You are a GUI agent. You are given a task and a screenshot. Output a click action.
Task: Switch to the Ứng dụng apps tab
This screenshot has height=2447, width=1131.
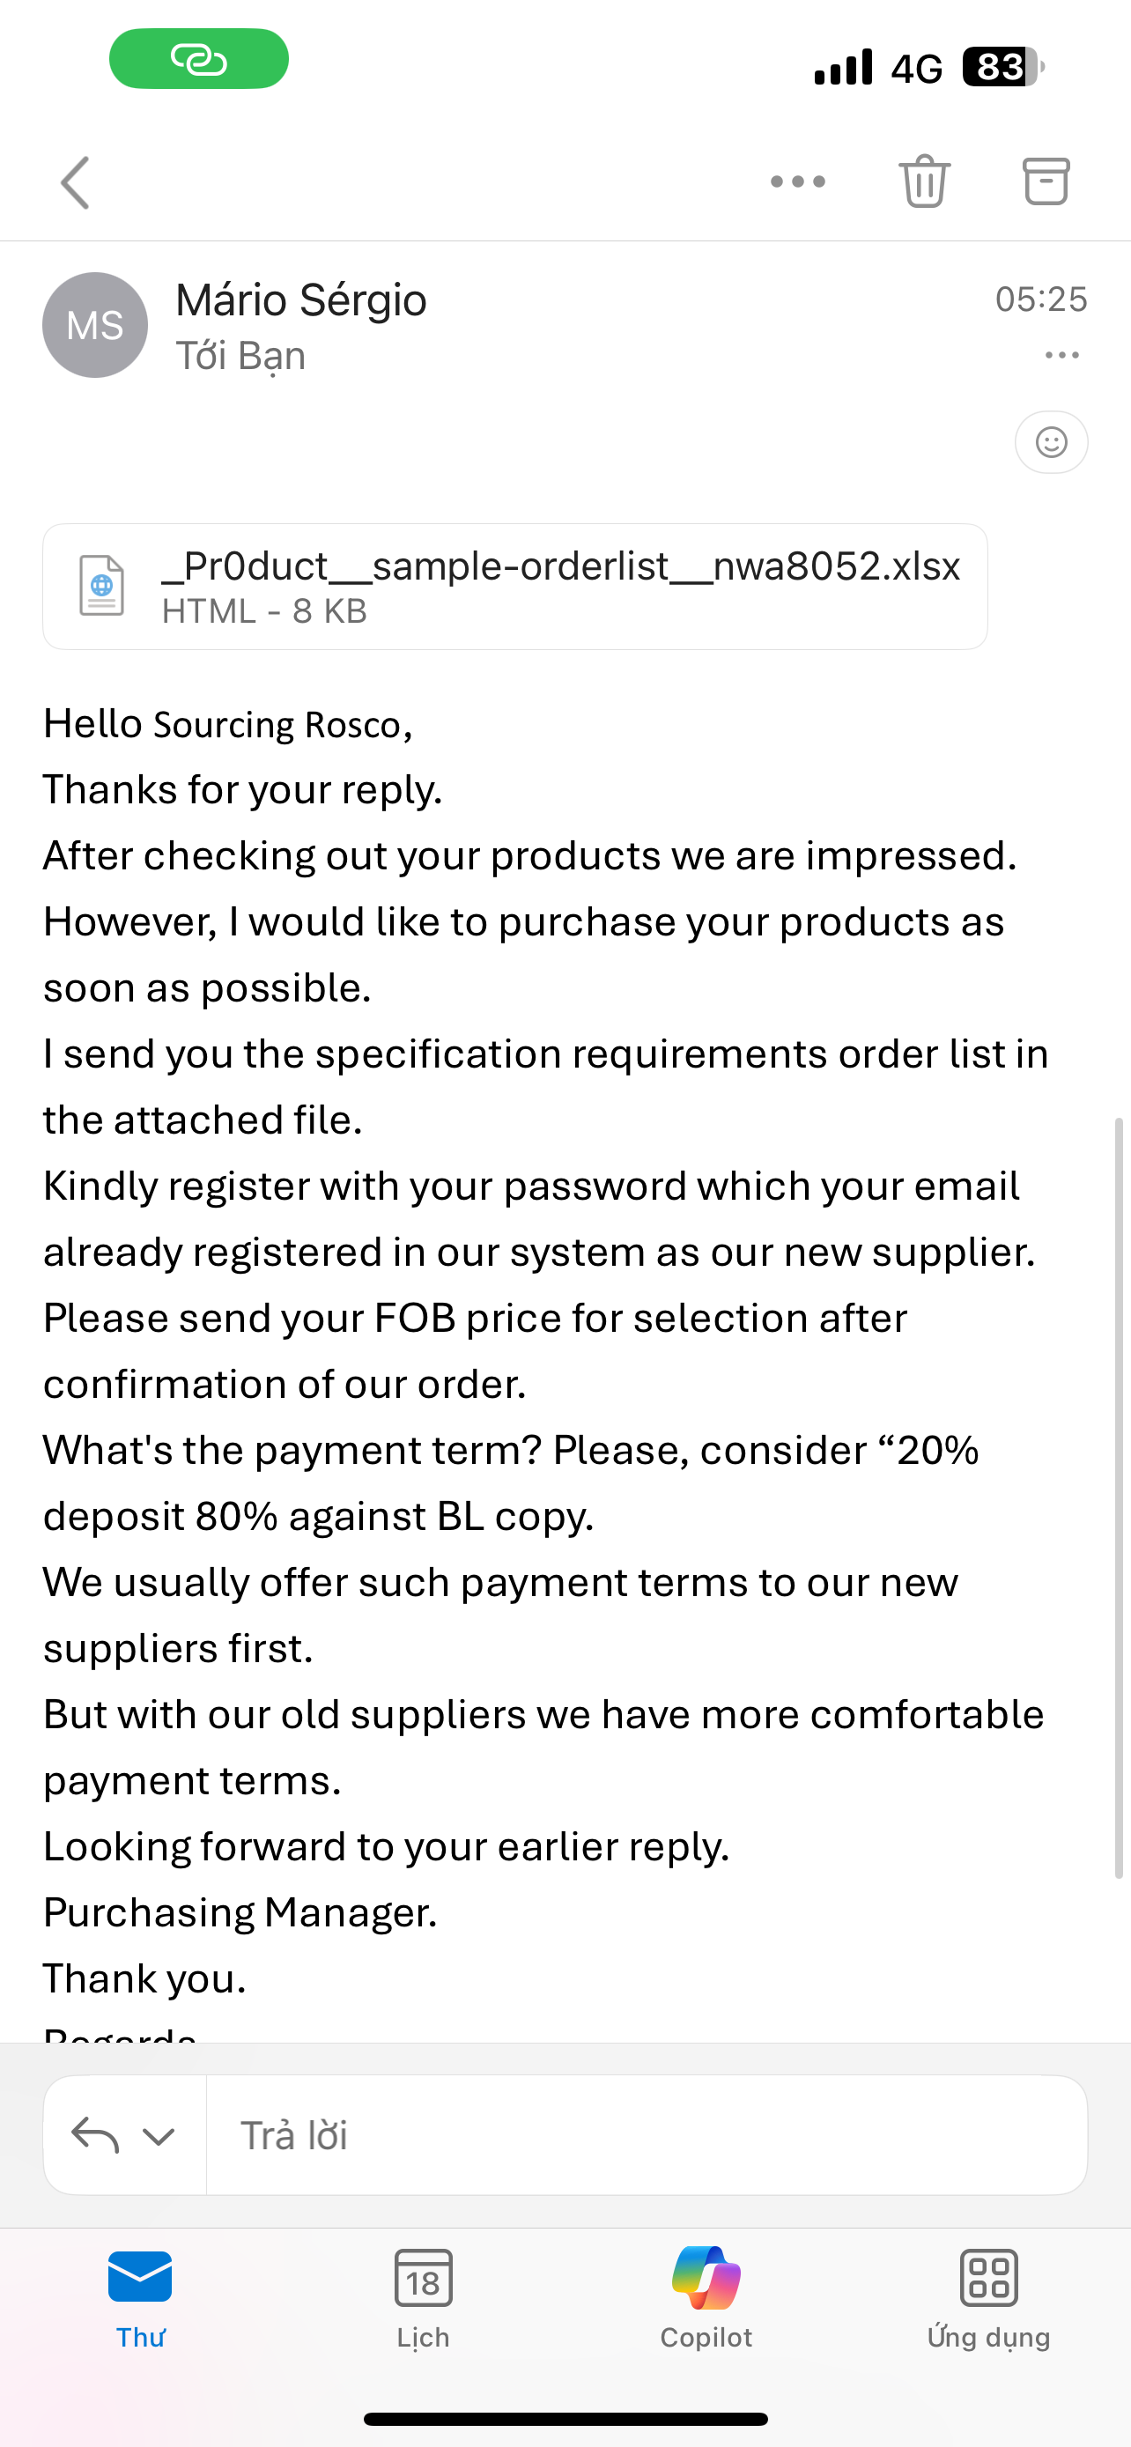pos(988,2298)
